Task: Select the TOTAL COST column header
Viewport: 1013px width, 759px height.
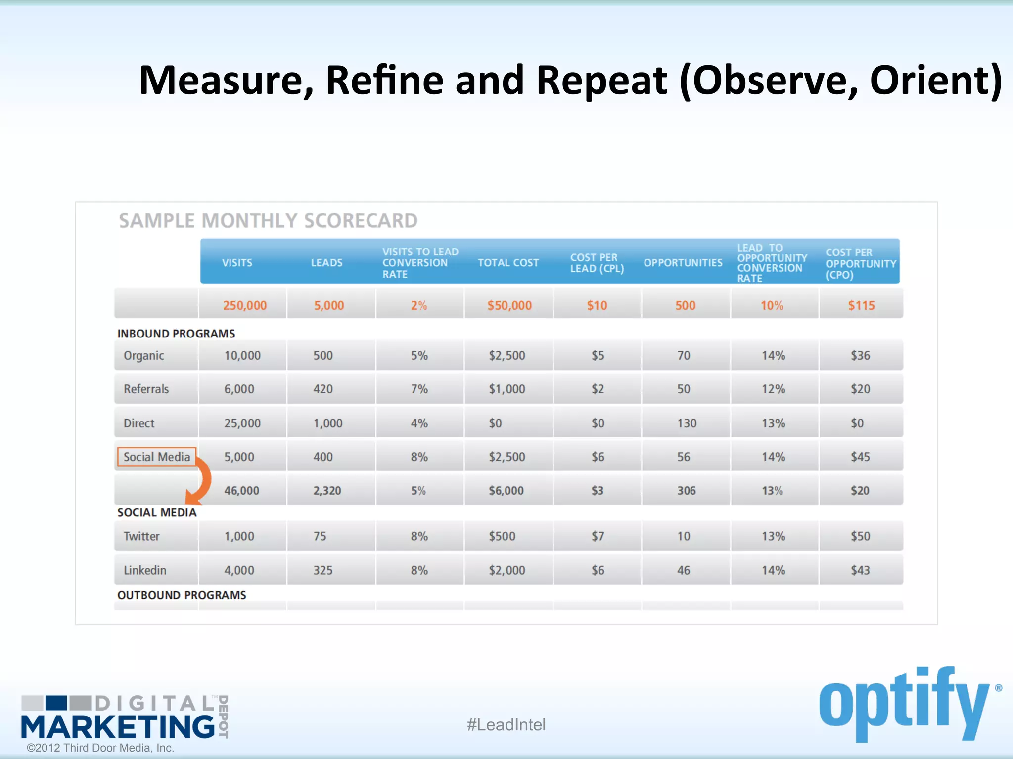Action: (508, 263)
